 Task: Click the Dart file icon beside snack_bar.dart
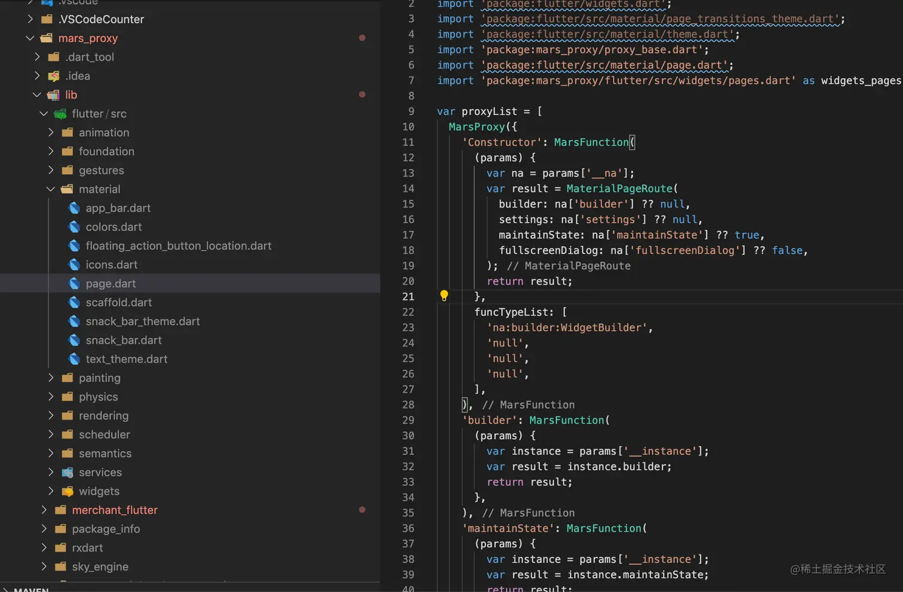(x=74, y=340)
